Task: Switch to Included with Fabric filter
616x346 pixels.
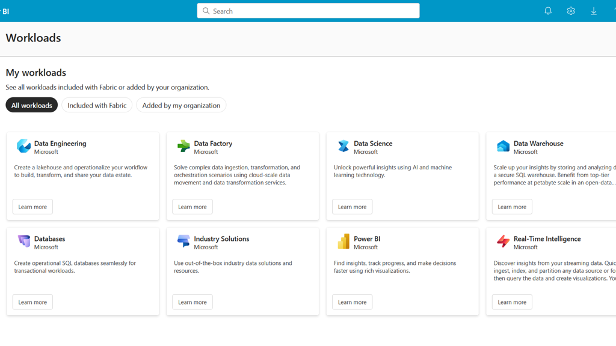Action: 97,105
